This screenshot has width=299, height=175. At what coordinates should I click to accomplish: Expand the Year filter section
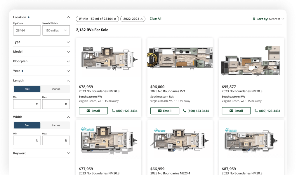68,71
